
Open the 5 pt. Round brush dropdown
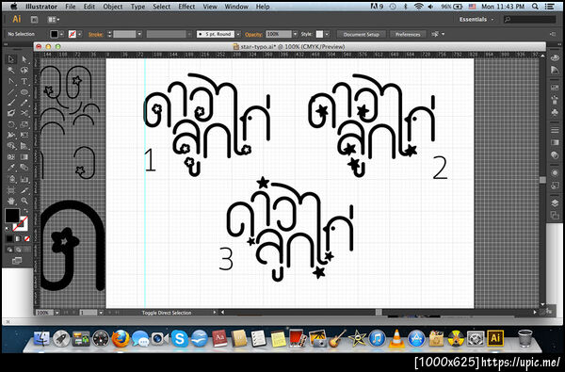(238, 34)
